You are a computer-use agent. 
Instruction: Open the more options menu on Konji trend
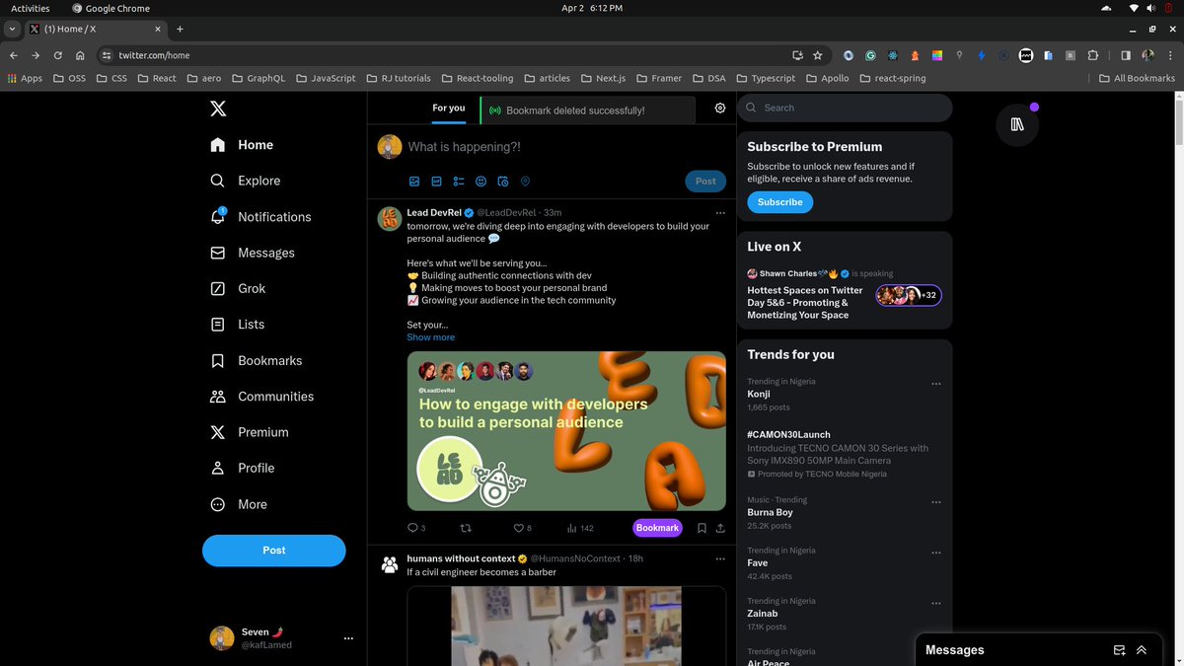(935, 383)
